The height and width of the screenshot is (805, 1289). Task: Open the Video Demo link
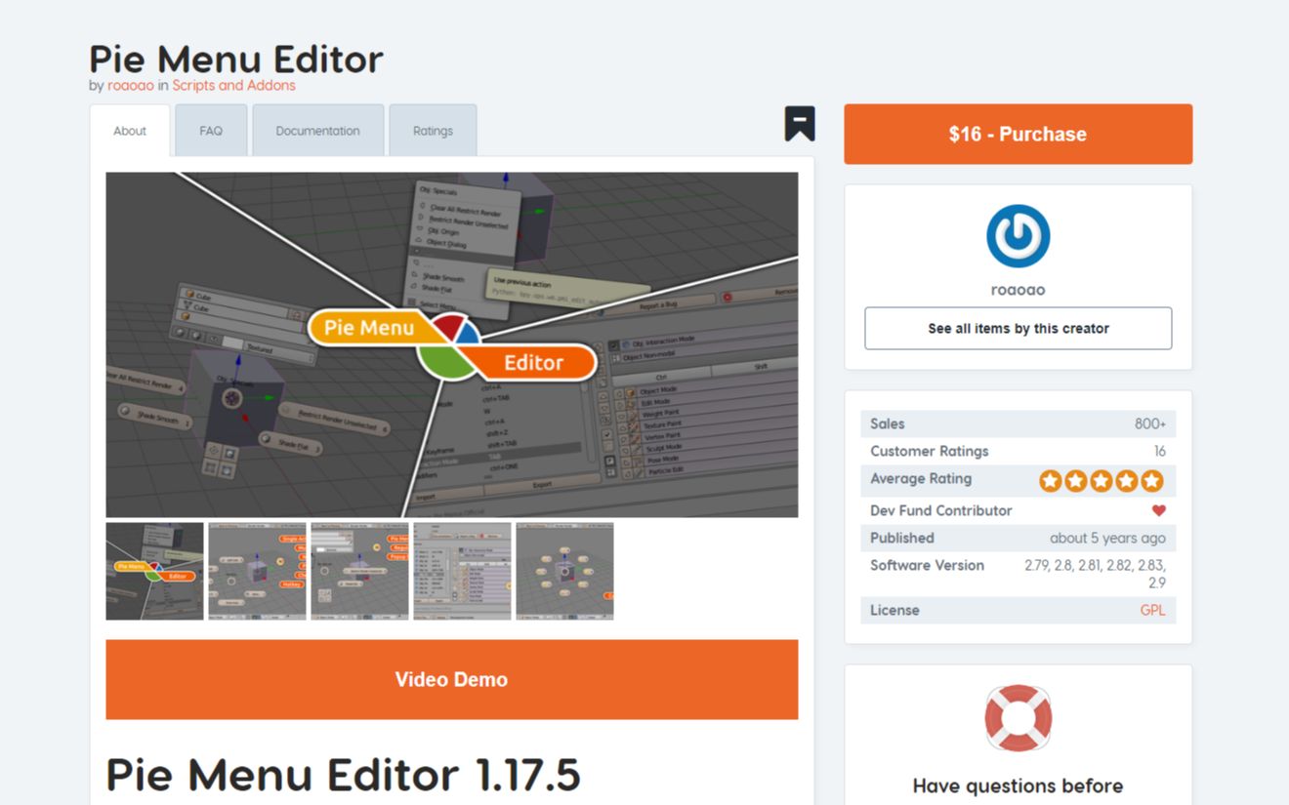click(451, 679)
